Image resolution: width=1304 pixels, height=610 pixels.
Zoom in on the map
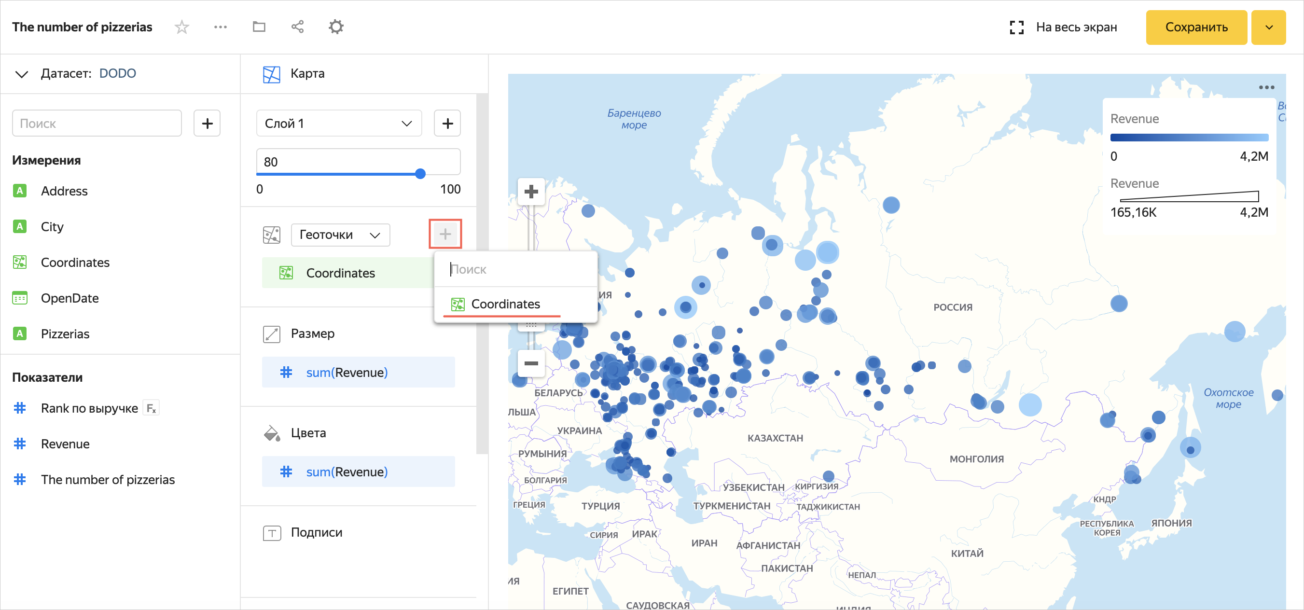(x=531, y=192)
